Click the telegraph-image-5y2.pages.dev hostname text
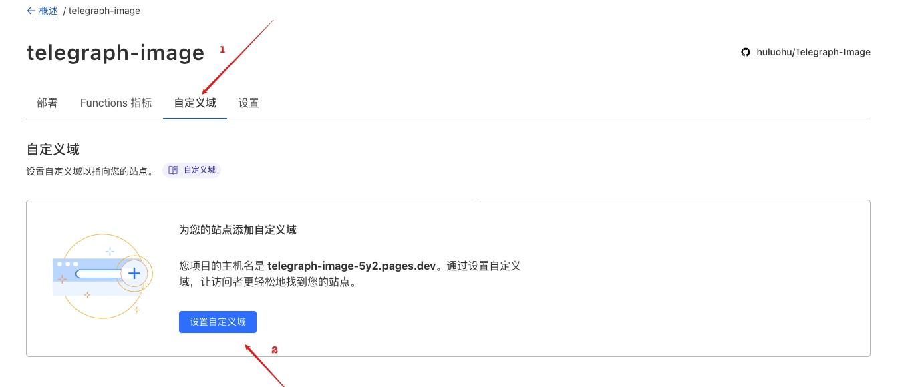This screenshot has width=922, height=387. pyautogui.click(x=351, y=266)
